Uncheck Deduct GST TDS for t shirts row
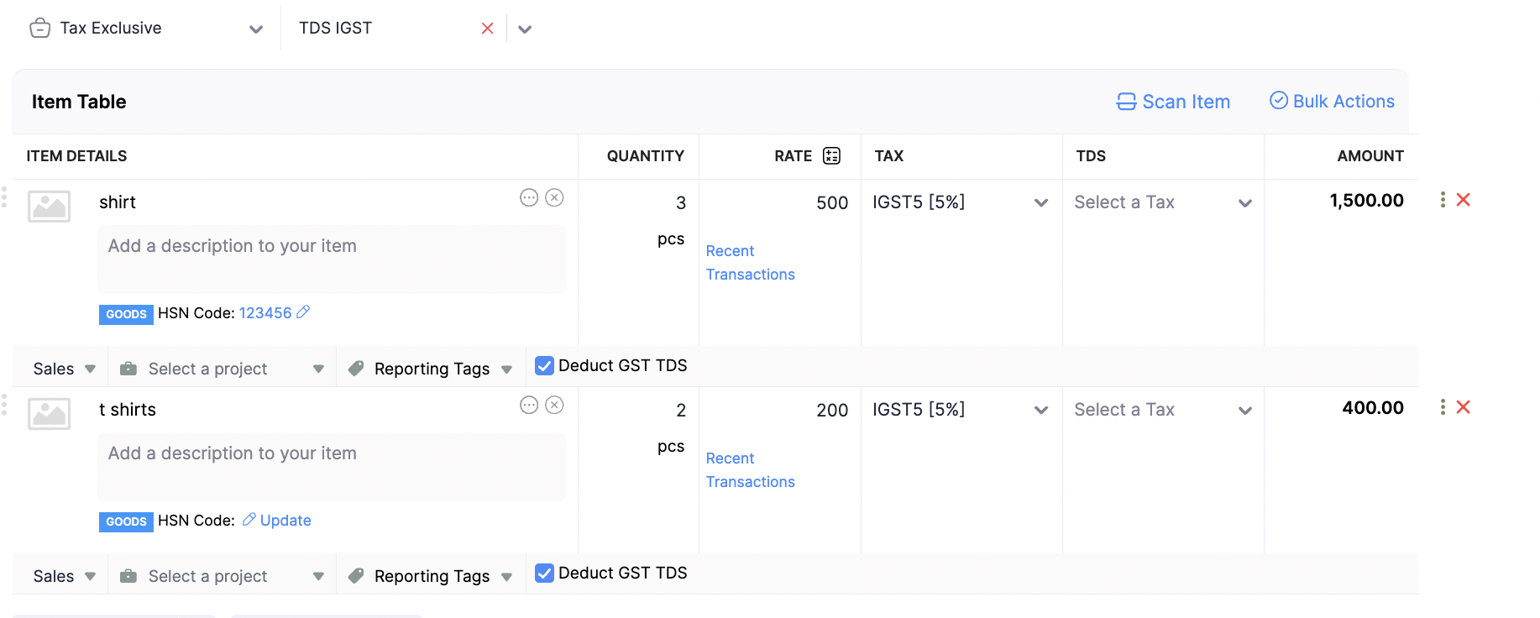Screen dimensions: 1540x618 [x=545, y=573]
